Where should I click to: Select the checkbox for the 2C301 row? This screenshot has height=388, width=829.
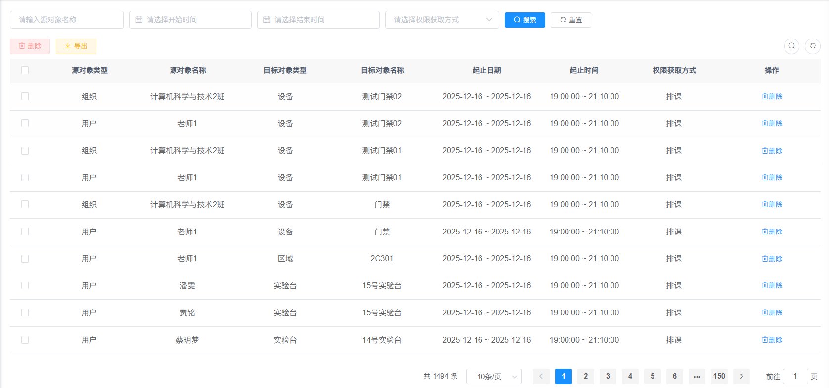[x=25, y=259]
